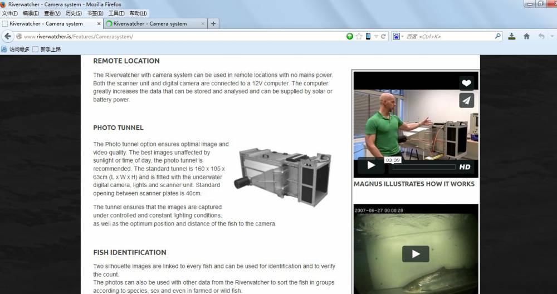Open the 访问最多 bookmark folder
Viewport: 557px width, 294px height.
[x=16, y=50]
